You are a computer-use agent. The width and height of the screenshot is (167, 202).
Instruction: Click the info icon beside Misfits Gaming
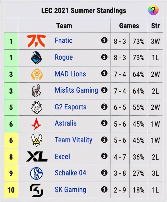point(104,90)
